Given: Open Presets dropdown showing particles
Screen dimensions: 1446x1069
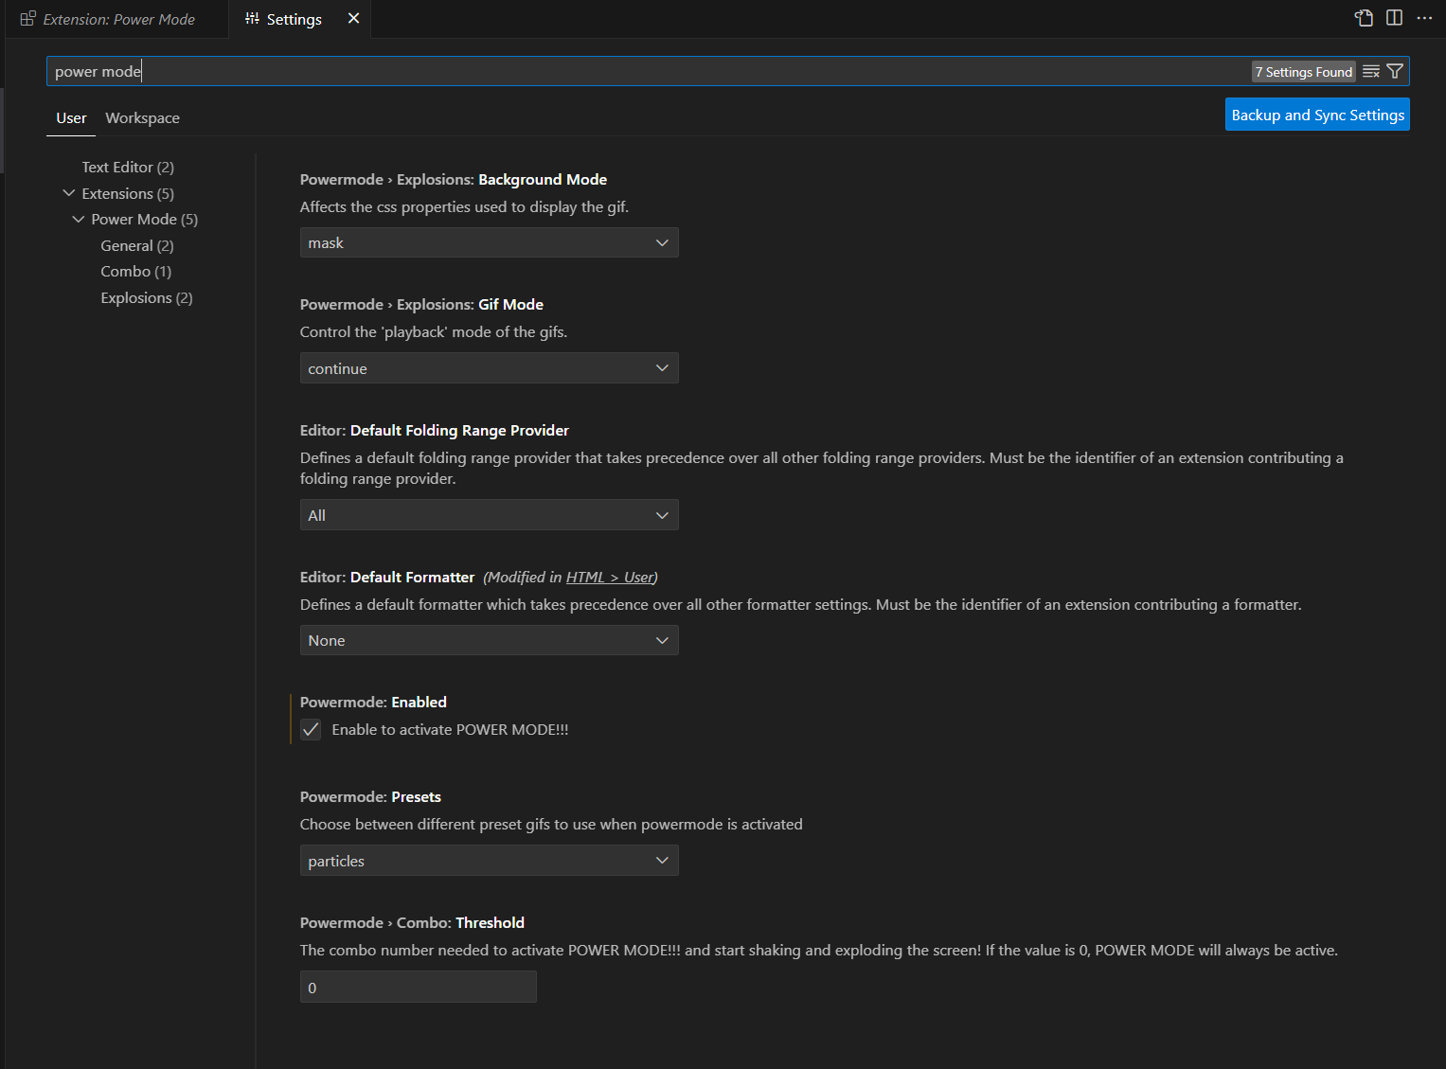Looking at the screenshot, I should pyautogui.click(x=489, y=861).
